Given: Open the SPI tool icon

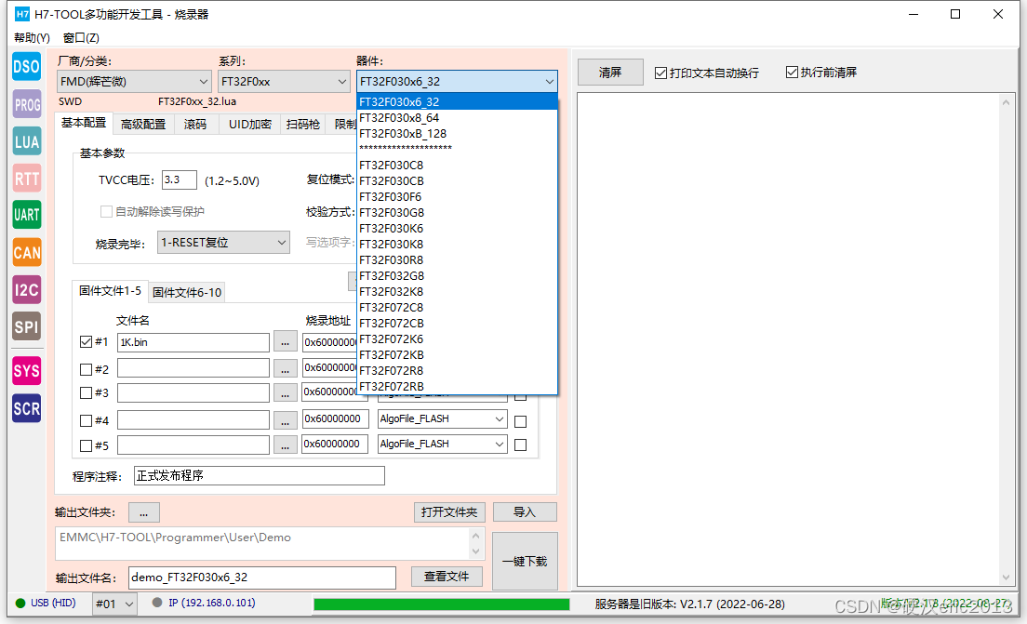Looking at the screenshot, I should click(27, 326).
